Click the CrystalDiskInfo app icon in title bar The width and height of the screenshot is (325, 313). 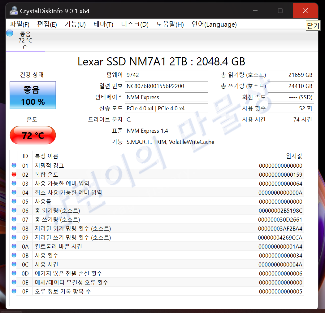(x=14, y=11)
